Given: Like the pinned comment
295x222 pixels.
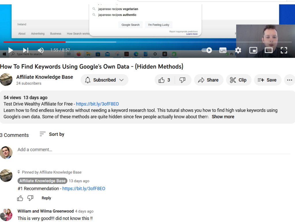Looking at the screenshot, I should [20, 198].
